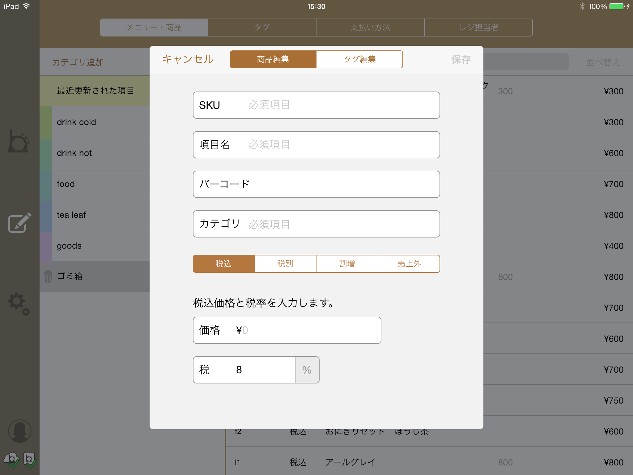Tap the battery indicator in status bar
The height and width of the screenshot is (475, 633).
(x=617, y=6)
